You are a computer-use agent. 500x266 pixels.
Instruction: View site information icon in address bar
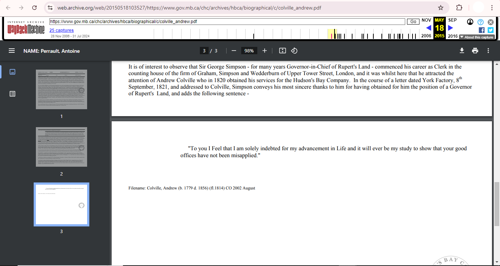point(50,8)
